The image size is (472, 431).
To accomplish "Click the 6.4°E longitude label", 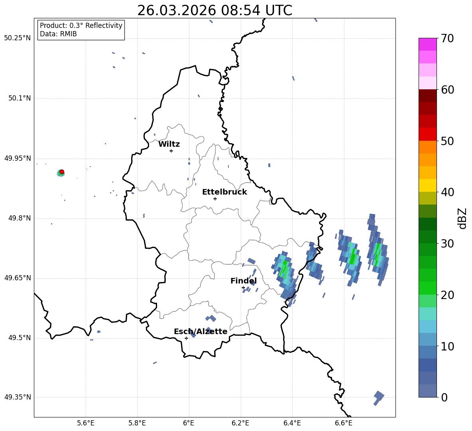I will pyautogui.click(x=292, y=423).
